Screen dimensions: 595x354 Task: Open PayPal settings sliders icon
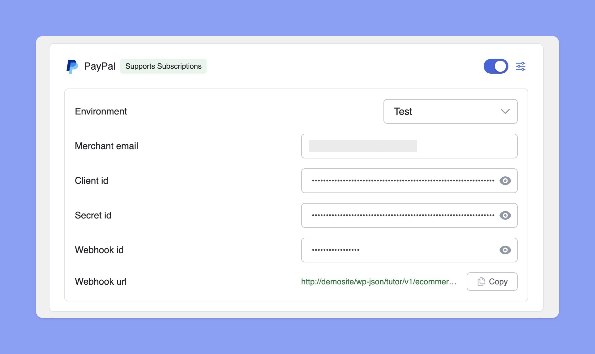click(521, 66)
